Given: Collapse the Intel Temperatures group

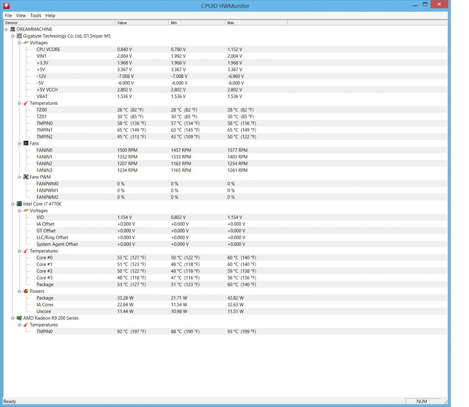Looking at the screenshot, I should click(19, 251).
